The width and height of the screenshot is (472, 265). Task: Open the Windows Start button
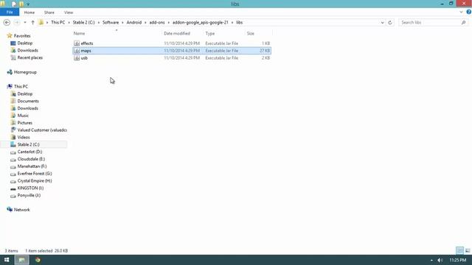7,260
